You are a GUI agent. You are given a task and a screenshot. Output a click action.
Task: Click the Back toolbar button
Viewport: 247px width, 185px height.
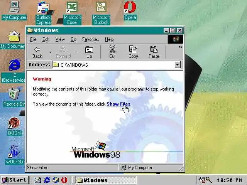point(37,52)
